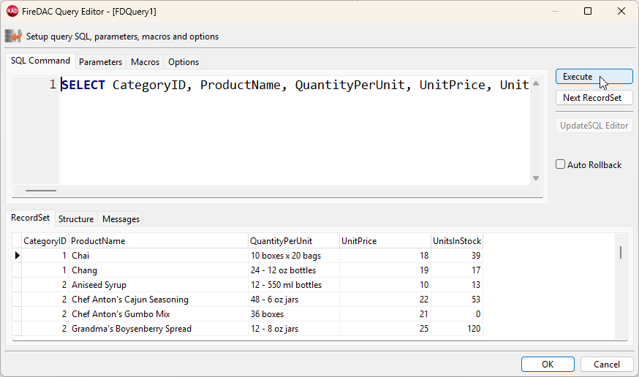Click the ProductName column header
The height and width of the screenshot is (377, 639).
tap(158, 241)
